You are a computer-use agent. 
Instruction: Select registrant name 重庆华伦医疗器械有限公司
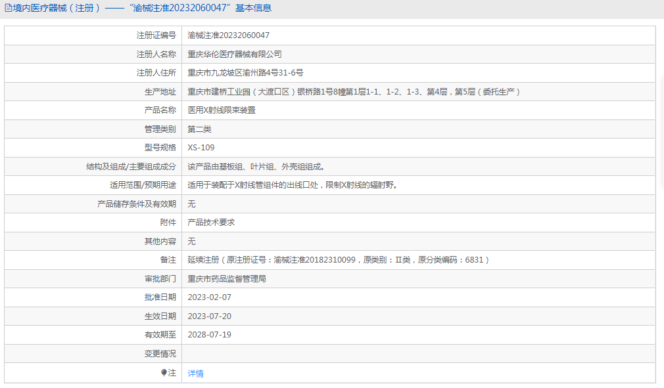[235, 54]
